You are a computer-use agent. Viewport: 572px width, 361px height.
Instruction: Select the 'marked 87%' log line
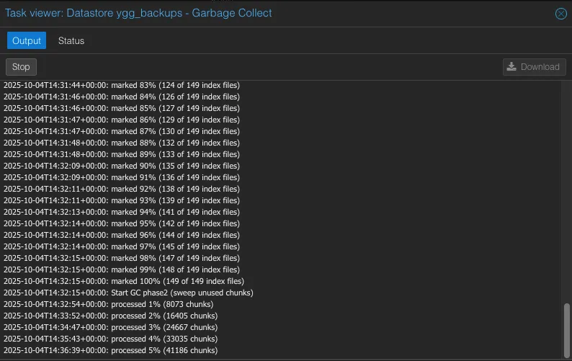coord(121,131)
